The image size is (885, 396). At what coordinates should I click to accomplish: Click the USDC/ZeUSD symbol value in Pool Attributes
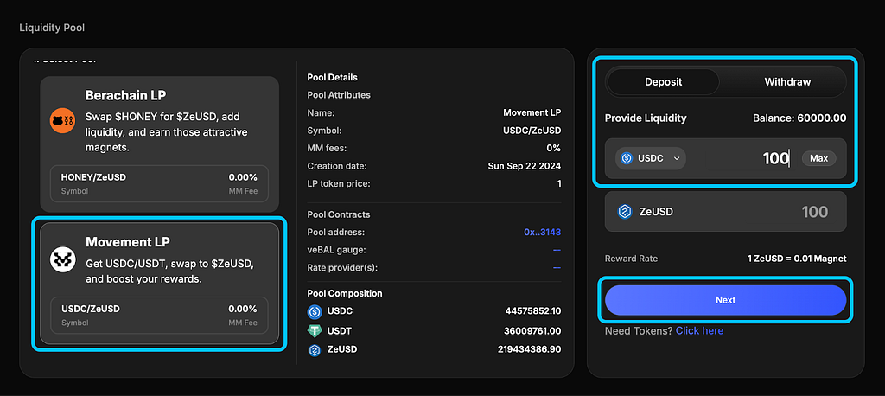point(532,131)
